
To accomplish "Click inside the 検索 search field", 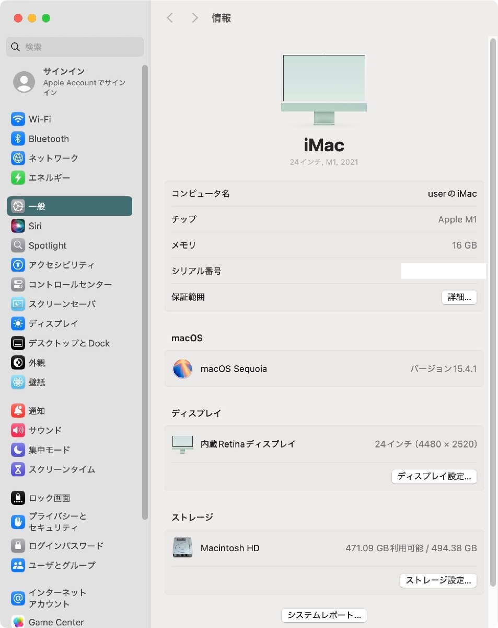I will point(75,47).
